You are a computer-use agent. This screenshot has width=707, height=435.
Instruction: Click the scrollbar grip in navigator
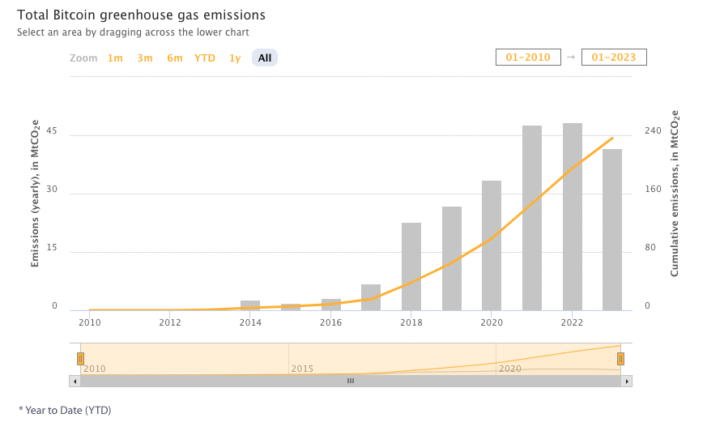[351, 382]
